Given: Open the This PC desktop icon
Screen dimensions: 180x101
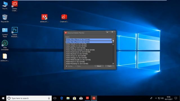Looking at the screenshot, I should pyautogui.click(x=5, y=6).
